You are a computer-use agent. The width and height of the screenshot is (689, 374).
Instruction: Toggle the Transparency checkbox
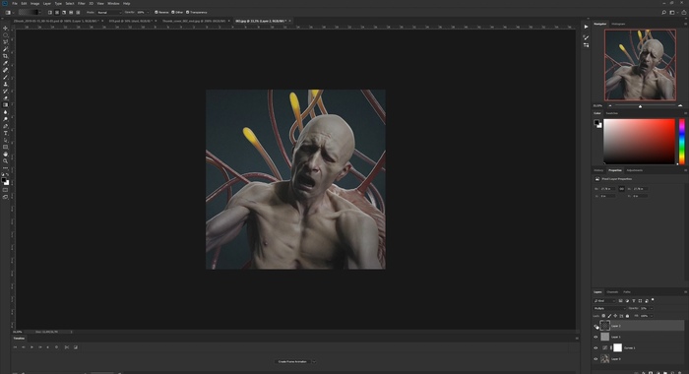pos(188,13)
